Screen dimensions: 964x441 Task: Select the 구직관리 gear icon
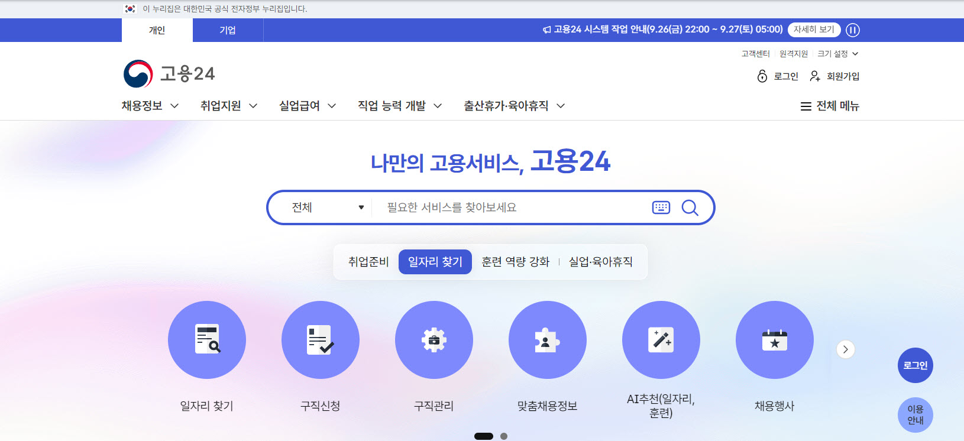434,340
